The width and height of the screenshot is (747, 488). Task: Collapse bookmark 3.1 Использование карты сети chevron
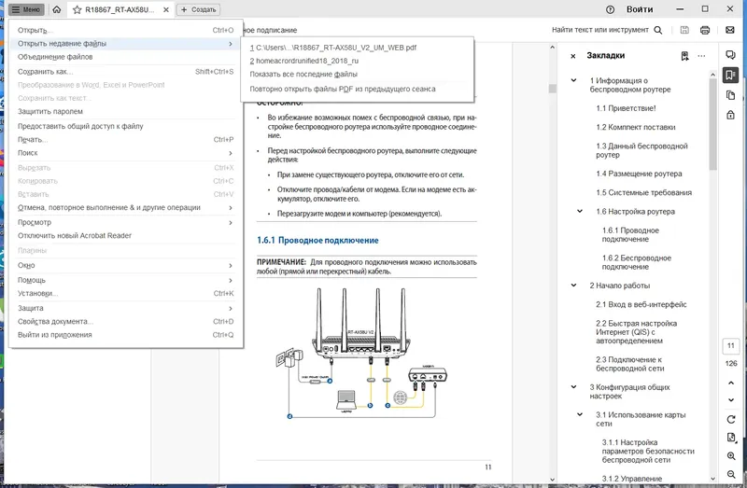click(580, 414)
